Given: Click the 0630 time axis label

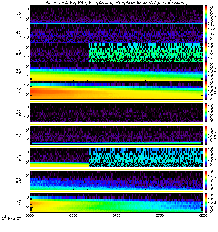Looking at the screenshot, I should 73,215.
